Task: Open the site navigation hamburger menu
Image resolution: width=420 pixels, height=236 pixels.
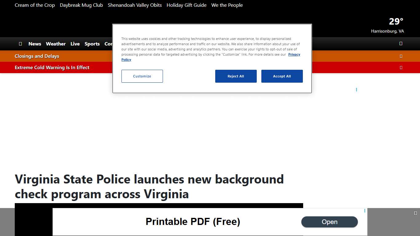Action: click(20, 44)
